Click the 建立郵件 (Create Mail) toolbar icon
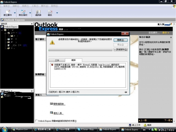 [8, 13]
